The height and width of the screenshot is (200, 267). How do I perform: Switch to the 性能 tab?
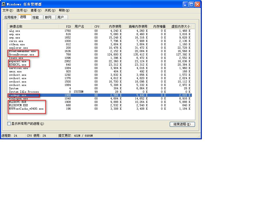click(37, 17)
